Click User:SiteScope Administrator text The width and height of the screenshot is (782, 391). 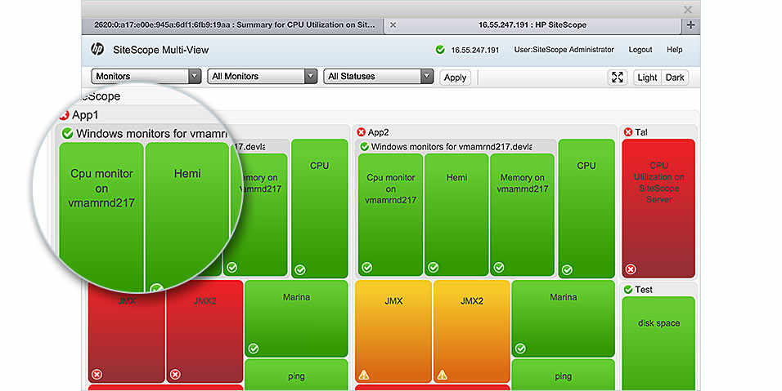pyautogui.click(x=564, y=50)
